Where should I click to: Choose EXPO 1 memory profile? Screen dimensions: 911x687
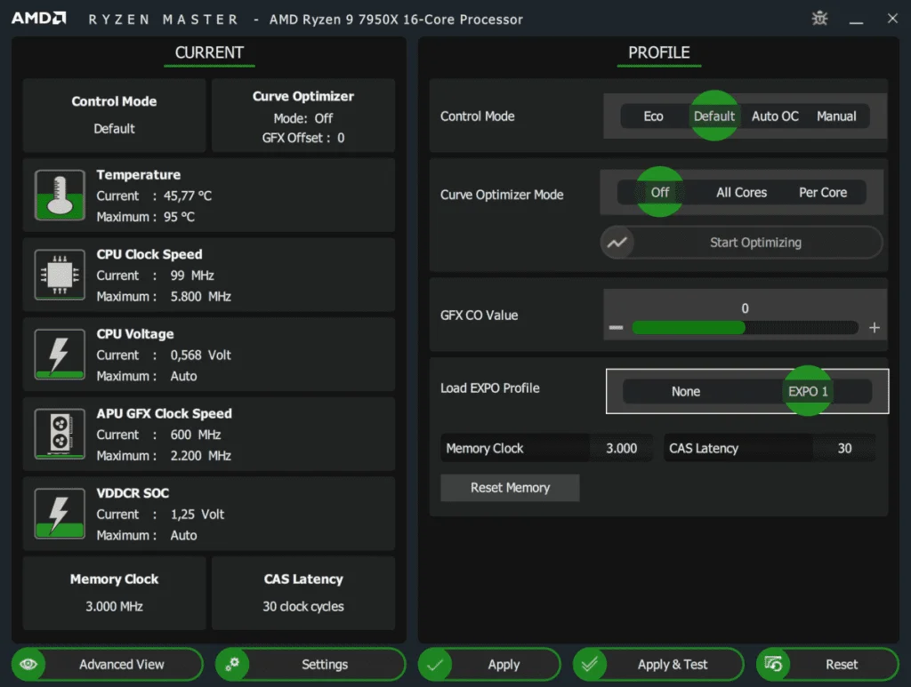(x=808, y=391)
